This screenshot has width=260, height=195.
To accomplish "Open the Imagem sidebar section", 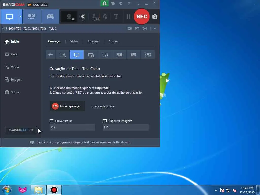I will pos(13,80).
